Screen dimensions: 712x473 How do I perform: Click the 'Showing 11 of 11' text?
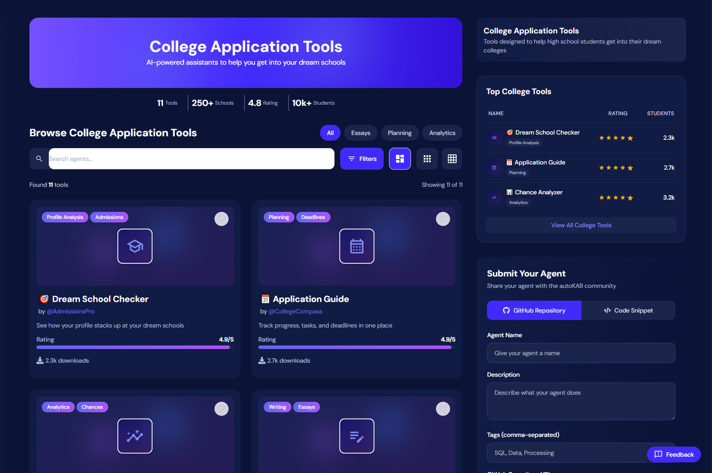click(442, 185)
